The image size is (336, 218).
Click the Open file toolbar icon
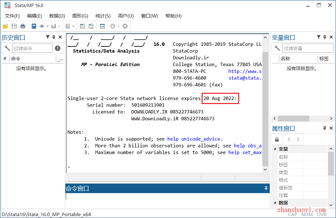(x=5, y=26)
